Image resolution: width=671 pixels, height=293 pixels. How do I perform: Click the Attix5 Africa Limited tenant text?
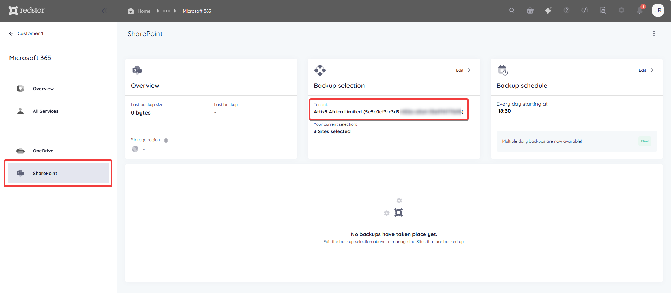point(389,112)
